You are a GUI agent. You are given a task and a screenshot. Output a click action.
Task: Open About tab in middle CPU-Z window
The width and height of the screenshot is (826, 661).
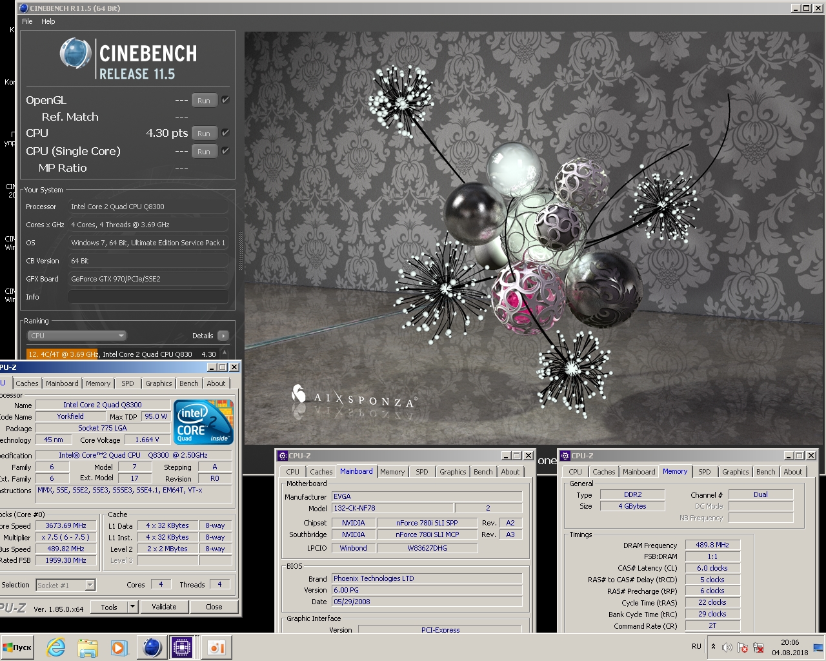510,472
